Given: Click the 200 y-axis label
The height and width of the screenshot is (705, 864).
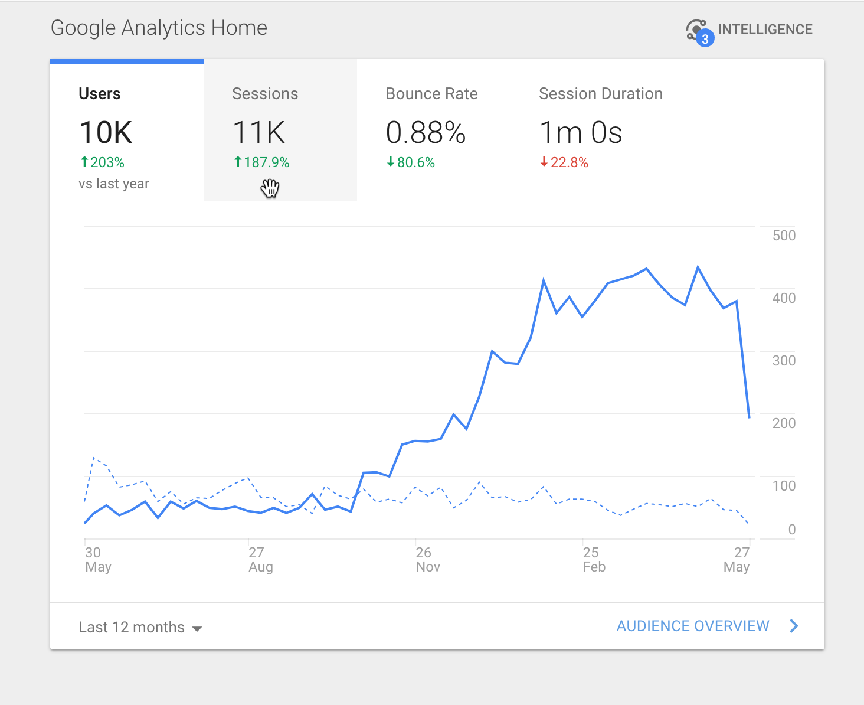Looking at the screenshot, I should tap(784, 423).
